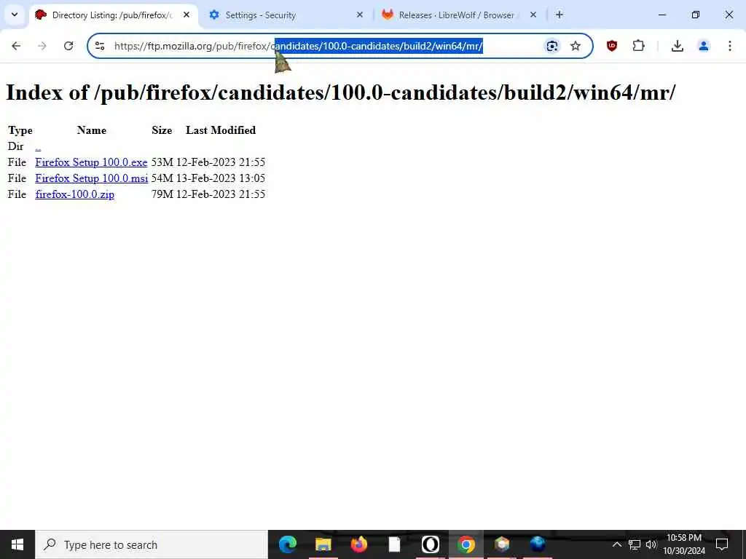The height and width of the screenshot is (559, 746).
Task: Expand the tab search dropdown
Action: 15,15
